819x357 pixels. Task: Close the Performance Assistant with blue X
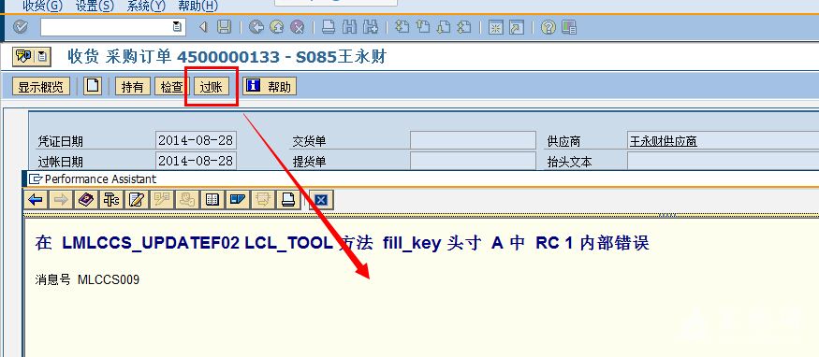click(x=321, y=200)
